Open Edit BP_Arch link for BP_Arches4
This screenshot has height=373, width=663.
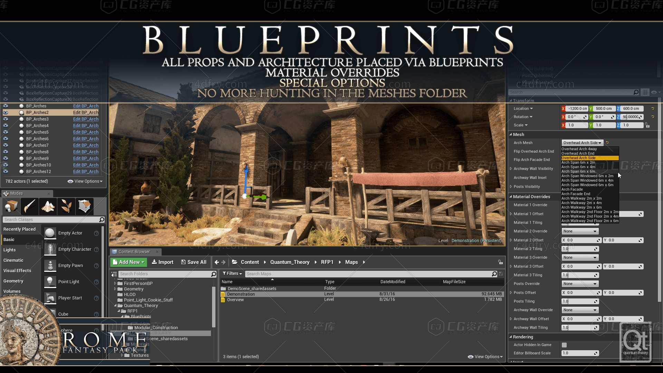click(x=86, y=126)
